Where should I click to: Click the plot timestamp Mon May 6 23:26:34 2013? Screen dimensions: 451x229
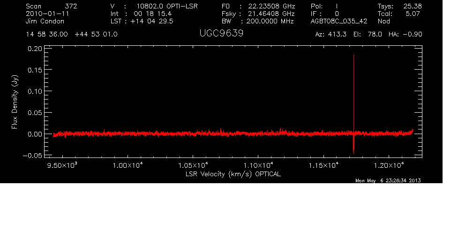click(388, 180)
